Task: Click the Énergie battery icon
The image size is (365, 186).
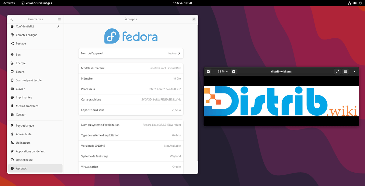Action: (x=12, y=63)
